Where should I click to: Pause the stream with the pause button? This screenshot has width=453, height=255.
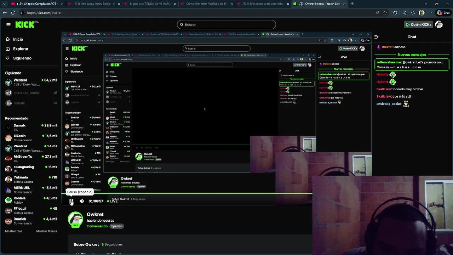71,201
